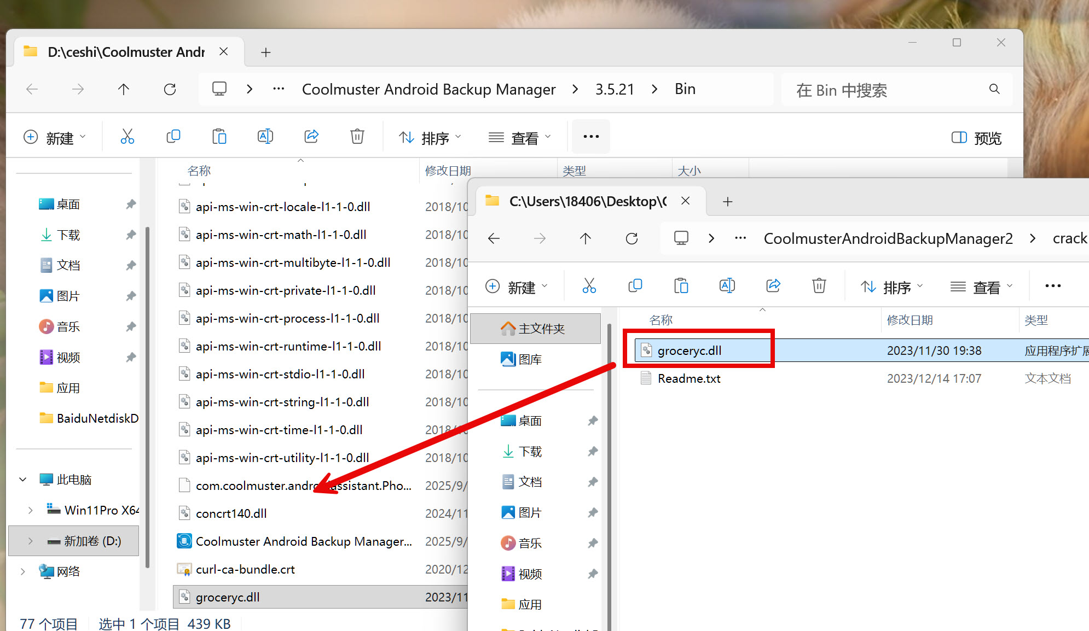Click Coolmuster Android Backup Manager breadcrumb
Image resolution: width=1089 pixels, height=631 pixels.
click(428, 89)
